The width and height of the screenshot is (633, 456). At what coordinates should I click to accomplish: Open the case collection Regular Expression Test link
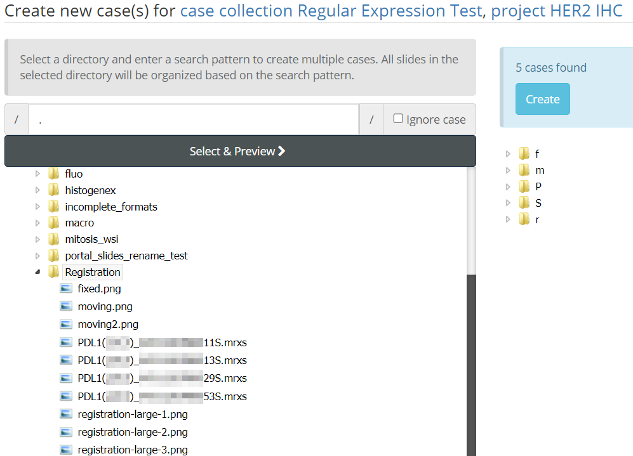click(x=331, y=11)
